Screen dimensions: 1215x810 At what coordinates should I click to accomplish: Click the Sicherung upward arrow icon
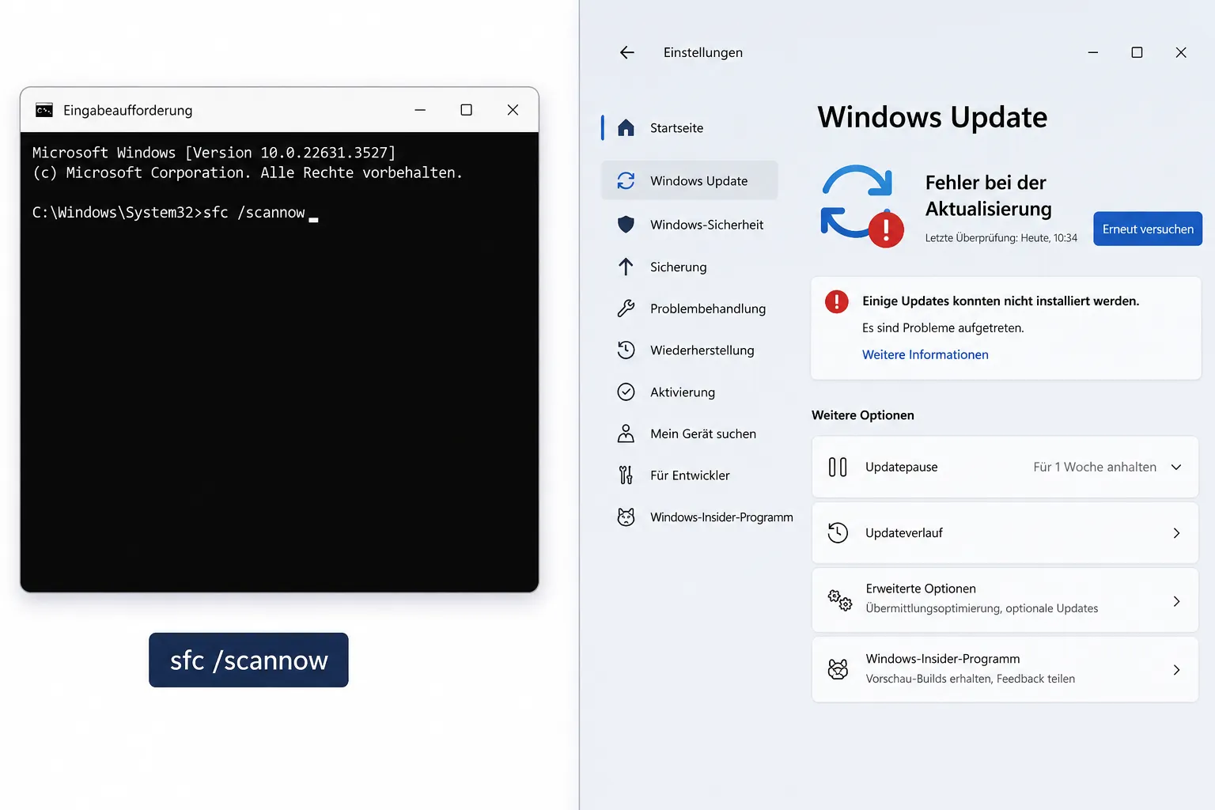(x=626, y=267)
